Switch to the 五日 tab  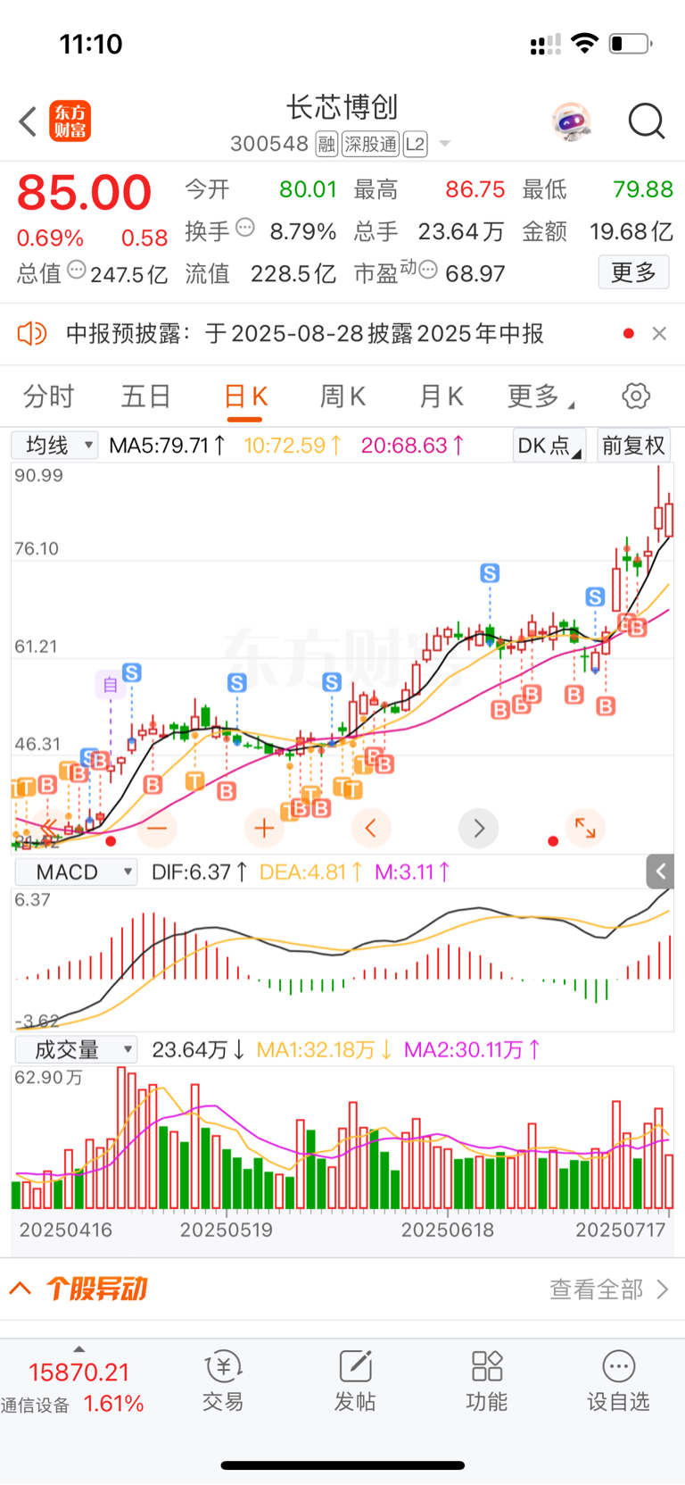click(x=145, y=396)
